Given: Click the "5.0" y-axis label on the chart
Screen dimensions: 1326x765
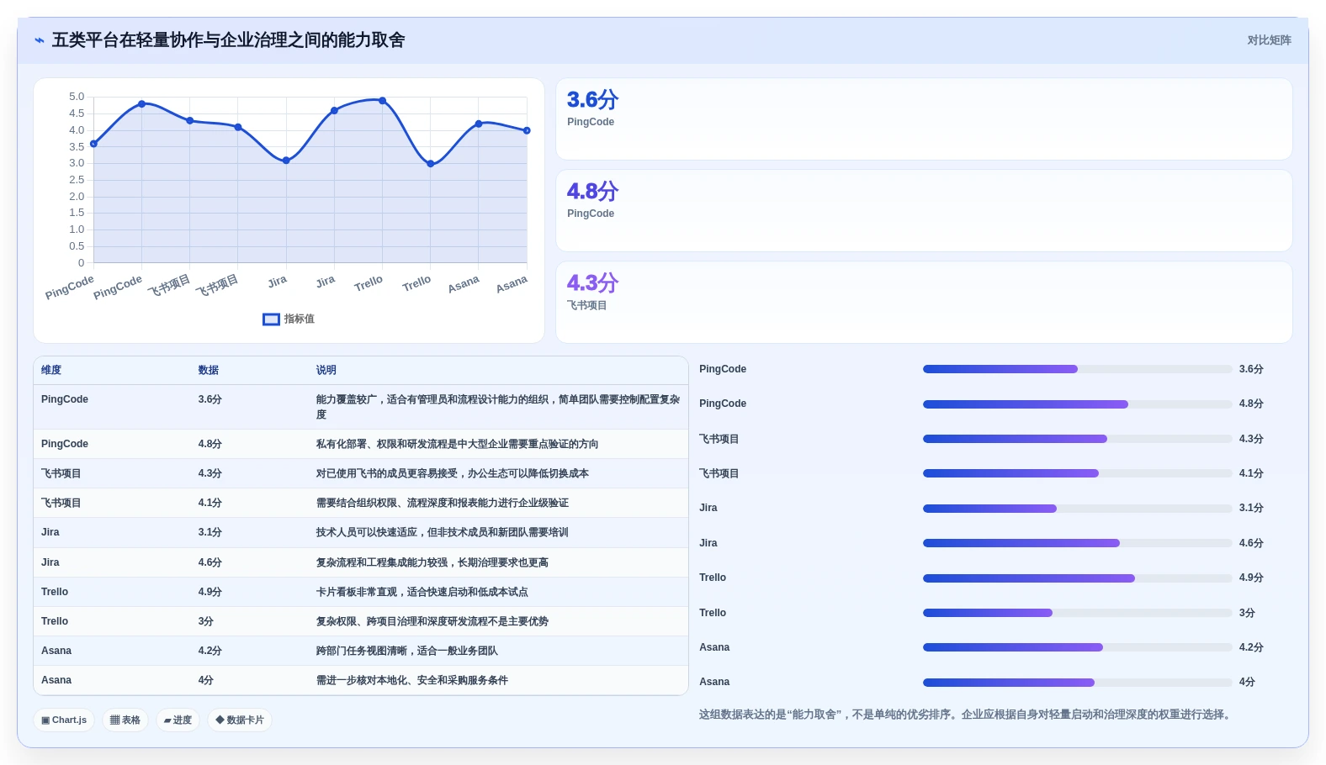Looking at the screenshot, I should click(77, 97).
